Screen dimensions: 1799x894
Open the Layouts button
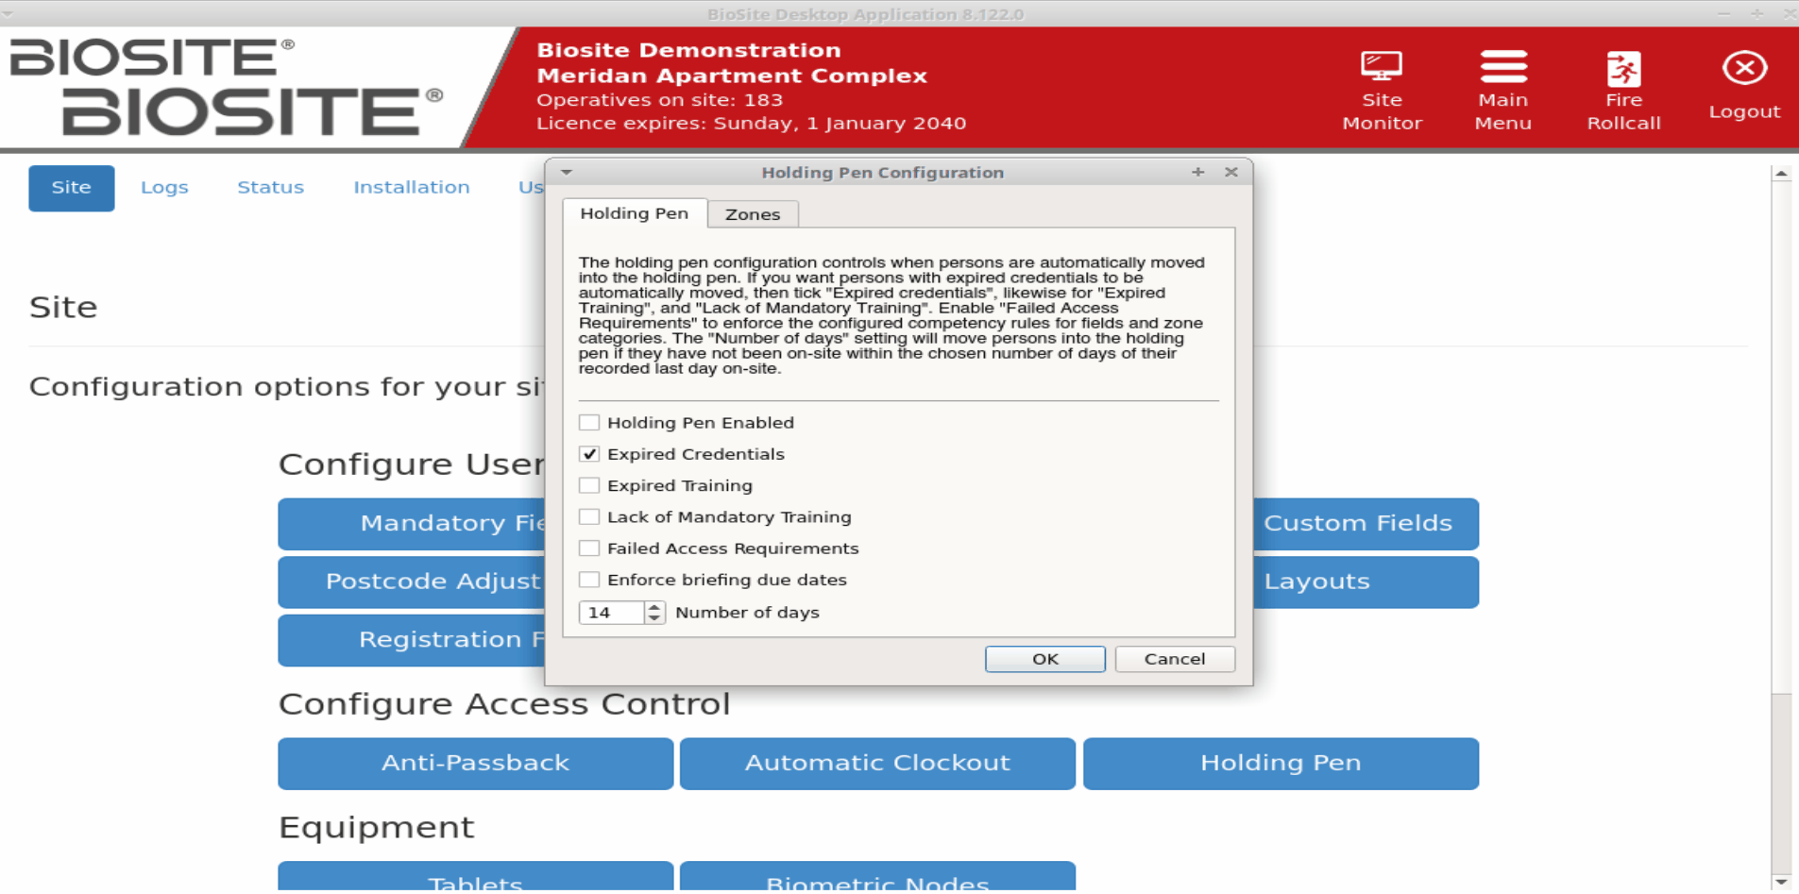(1366, 582)
